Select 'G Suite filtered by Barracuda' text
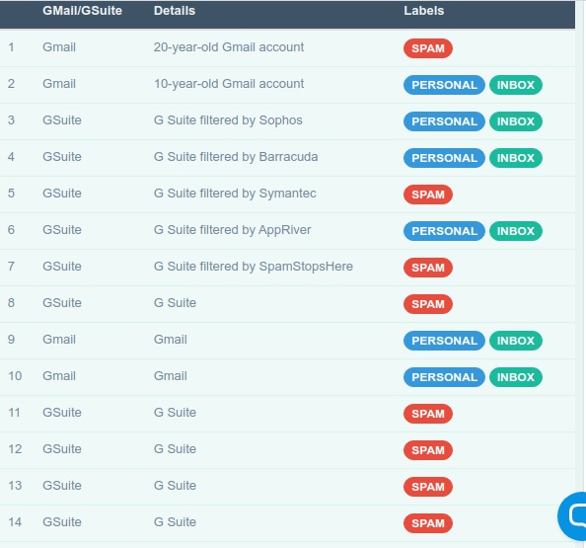The image size is (586, 548). [x=236, y=157]
